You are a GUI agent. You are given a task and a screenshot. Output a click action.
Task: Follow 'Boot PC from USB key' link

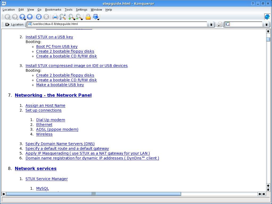[57, 46]
